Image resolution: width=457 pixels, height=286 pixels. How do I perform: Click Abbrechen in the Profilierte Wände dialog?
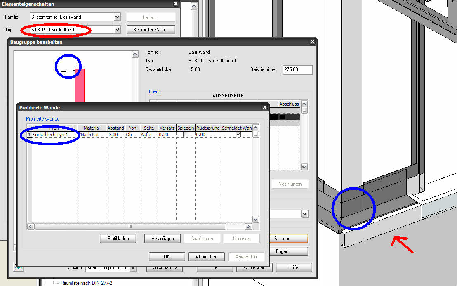[x=207, y=257]
